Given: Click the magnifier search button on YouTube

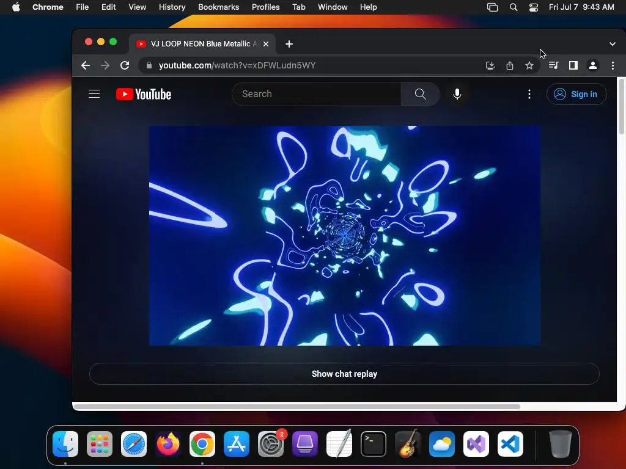Looking at the screenshot, I should tap(420, 94).
